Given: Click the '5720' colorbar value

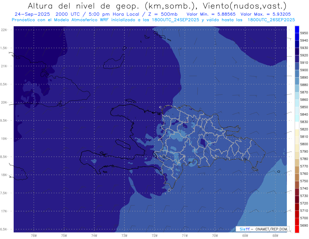Looking at the screenshot, I should 304,203.
